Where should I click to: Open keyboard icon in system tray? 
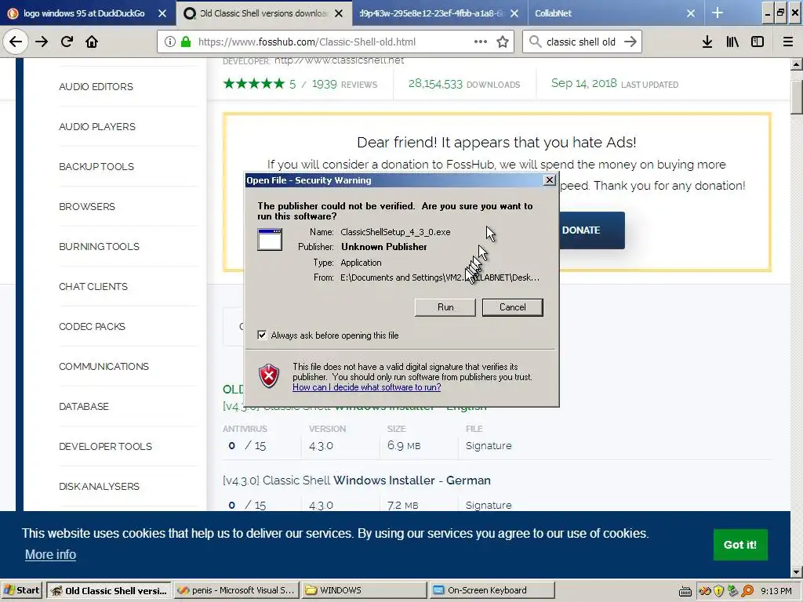click(685, 591)
